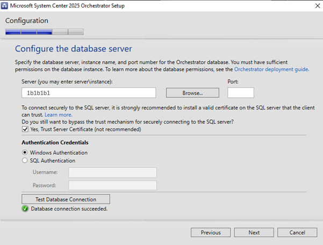This screenshot has height=245, width=323.
Task: Click the 'Authentication Credentials' heading
Action: click(55, 142)
